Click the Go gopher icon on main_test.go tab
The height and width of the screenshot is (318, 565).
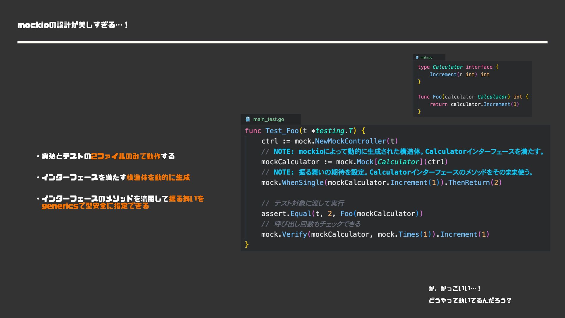[248, 119]
